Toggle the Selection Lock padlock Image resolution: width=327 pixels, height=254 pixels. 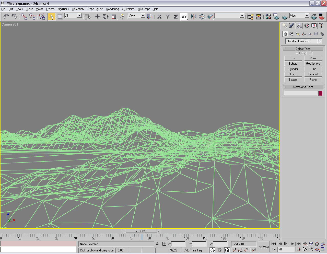pos(157,244)
